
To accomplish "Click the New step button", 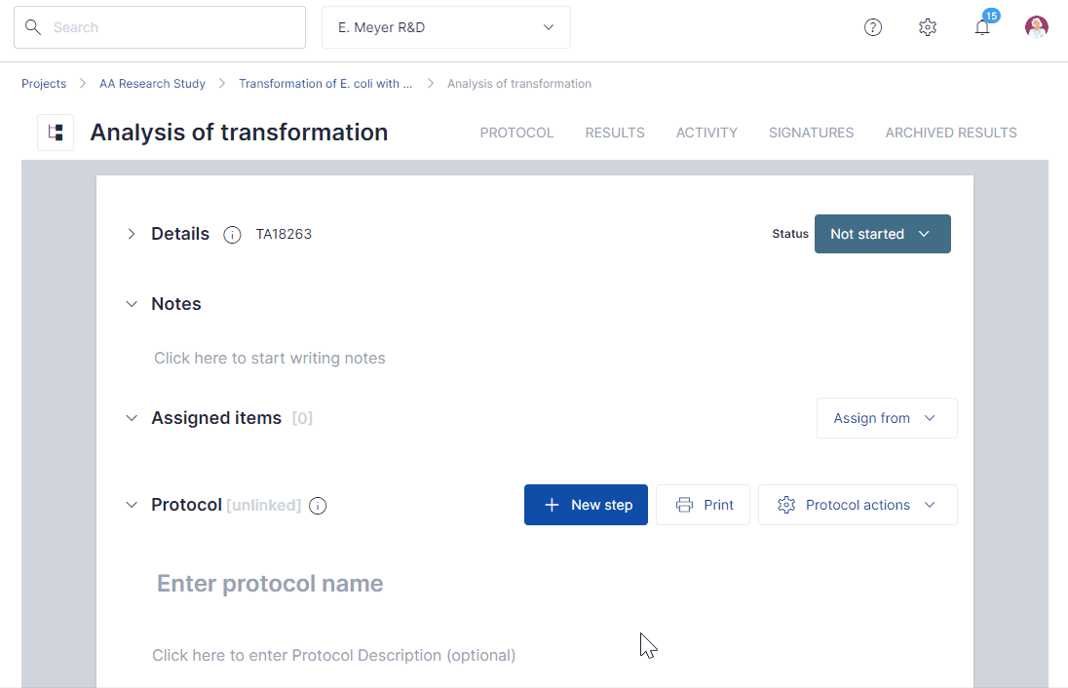I will 586,505.
